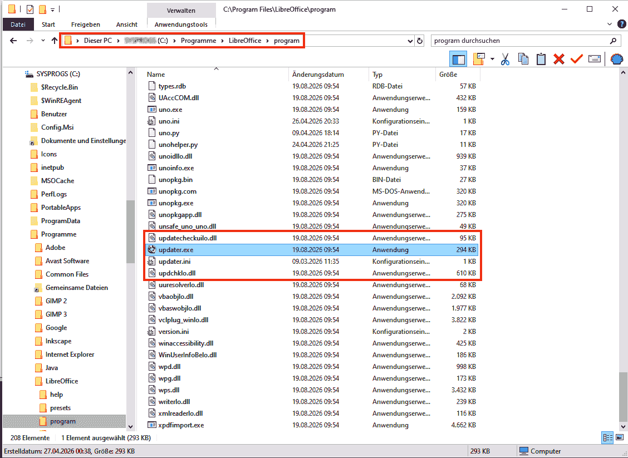
Task: Select Inkscape folder in tree
Action: [x=58, y=341]
